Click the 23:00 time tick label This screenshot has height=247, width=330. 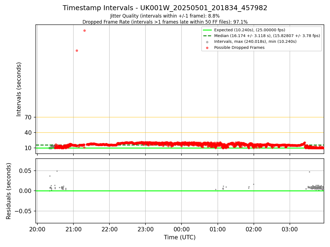click(x=145, y=229)
